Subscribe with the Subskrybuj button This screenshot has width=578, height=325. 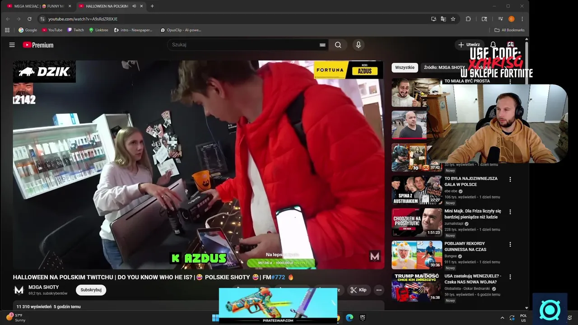coord(91,290)
